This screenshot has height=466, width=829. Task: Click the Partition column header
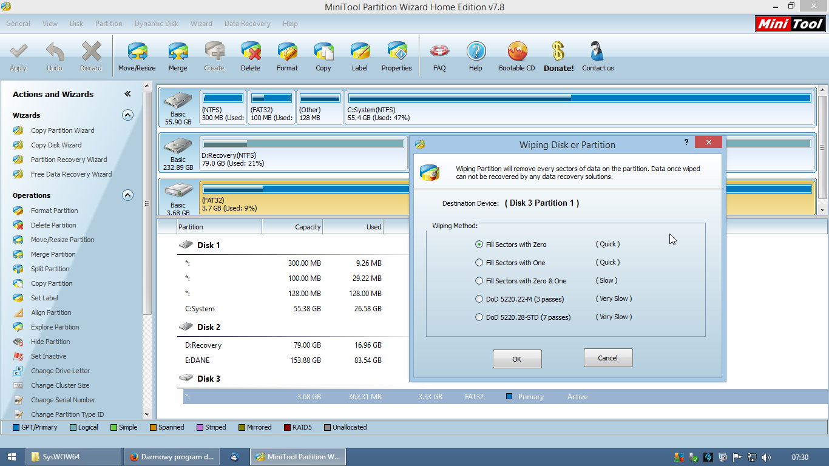click(x=219, y=227)
